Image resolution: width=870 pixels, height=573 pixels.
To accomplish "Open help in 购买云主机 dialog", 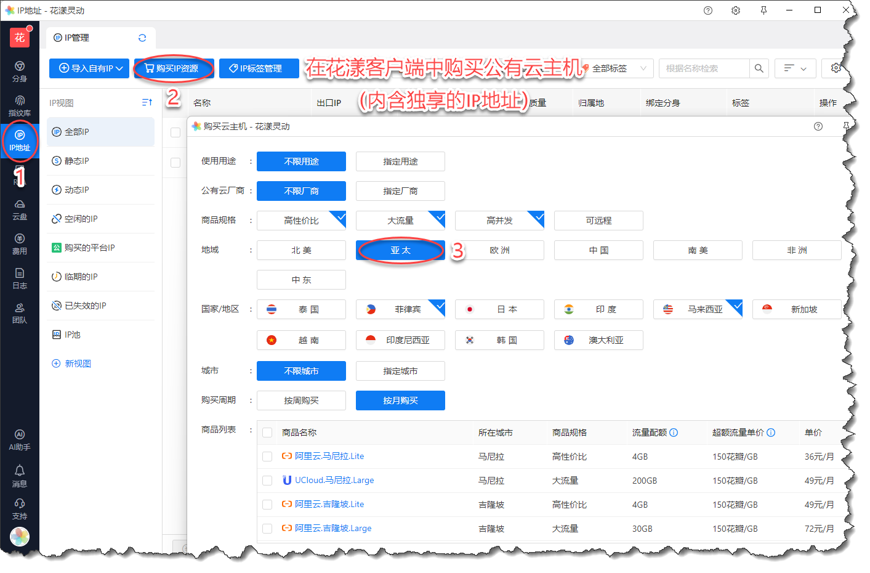I will point(818,126).
